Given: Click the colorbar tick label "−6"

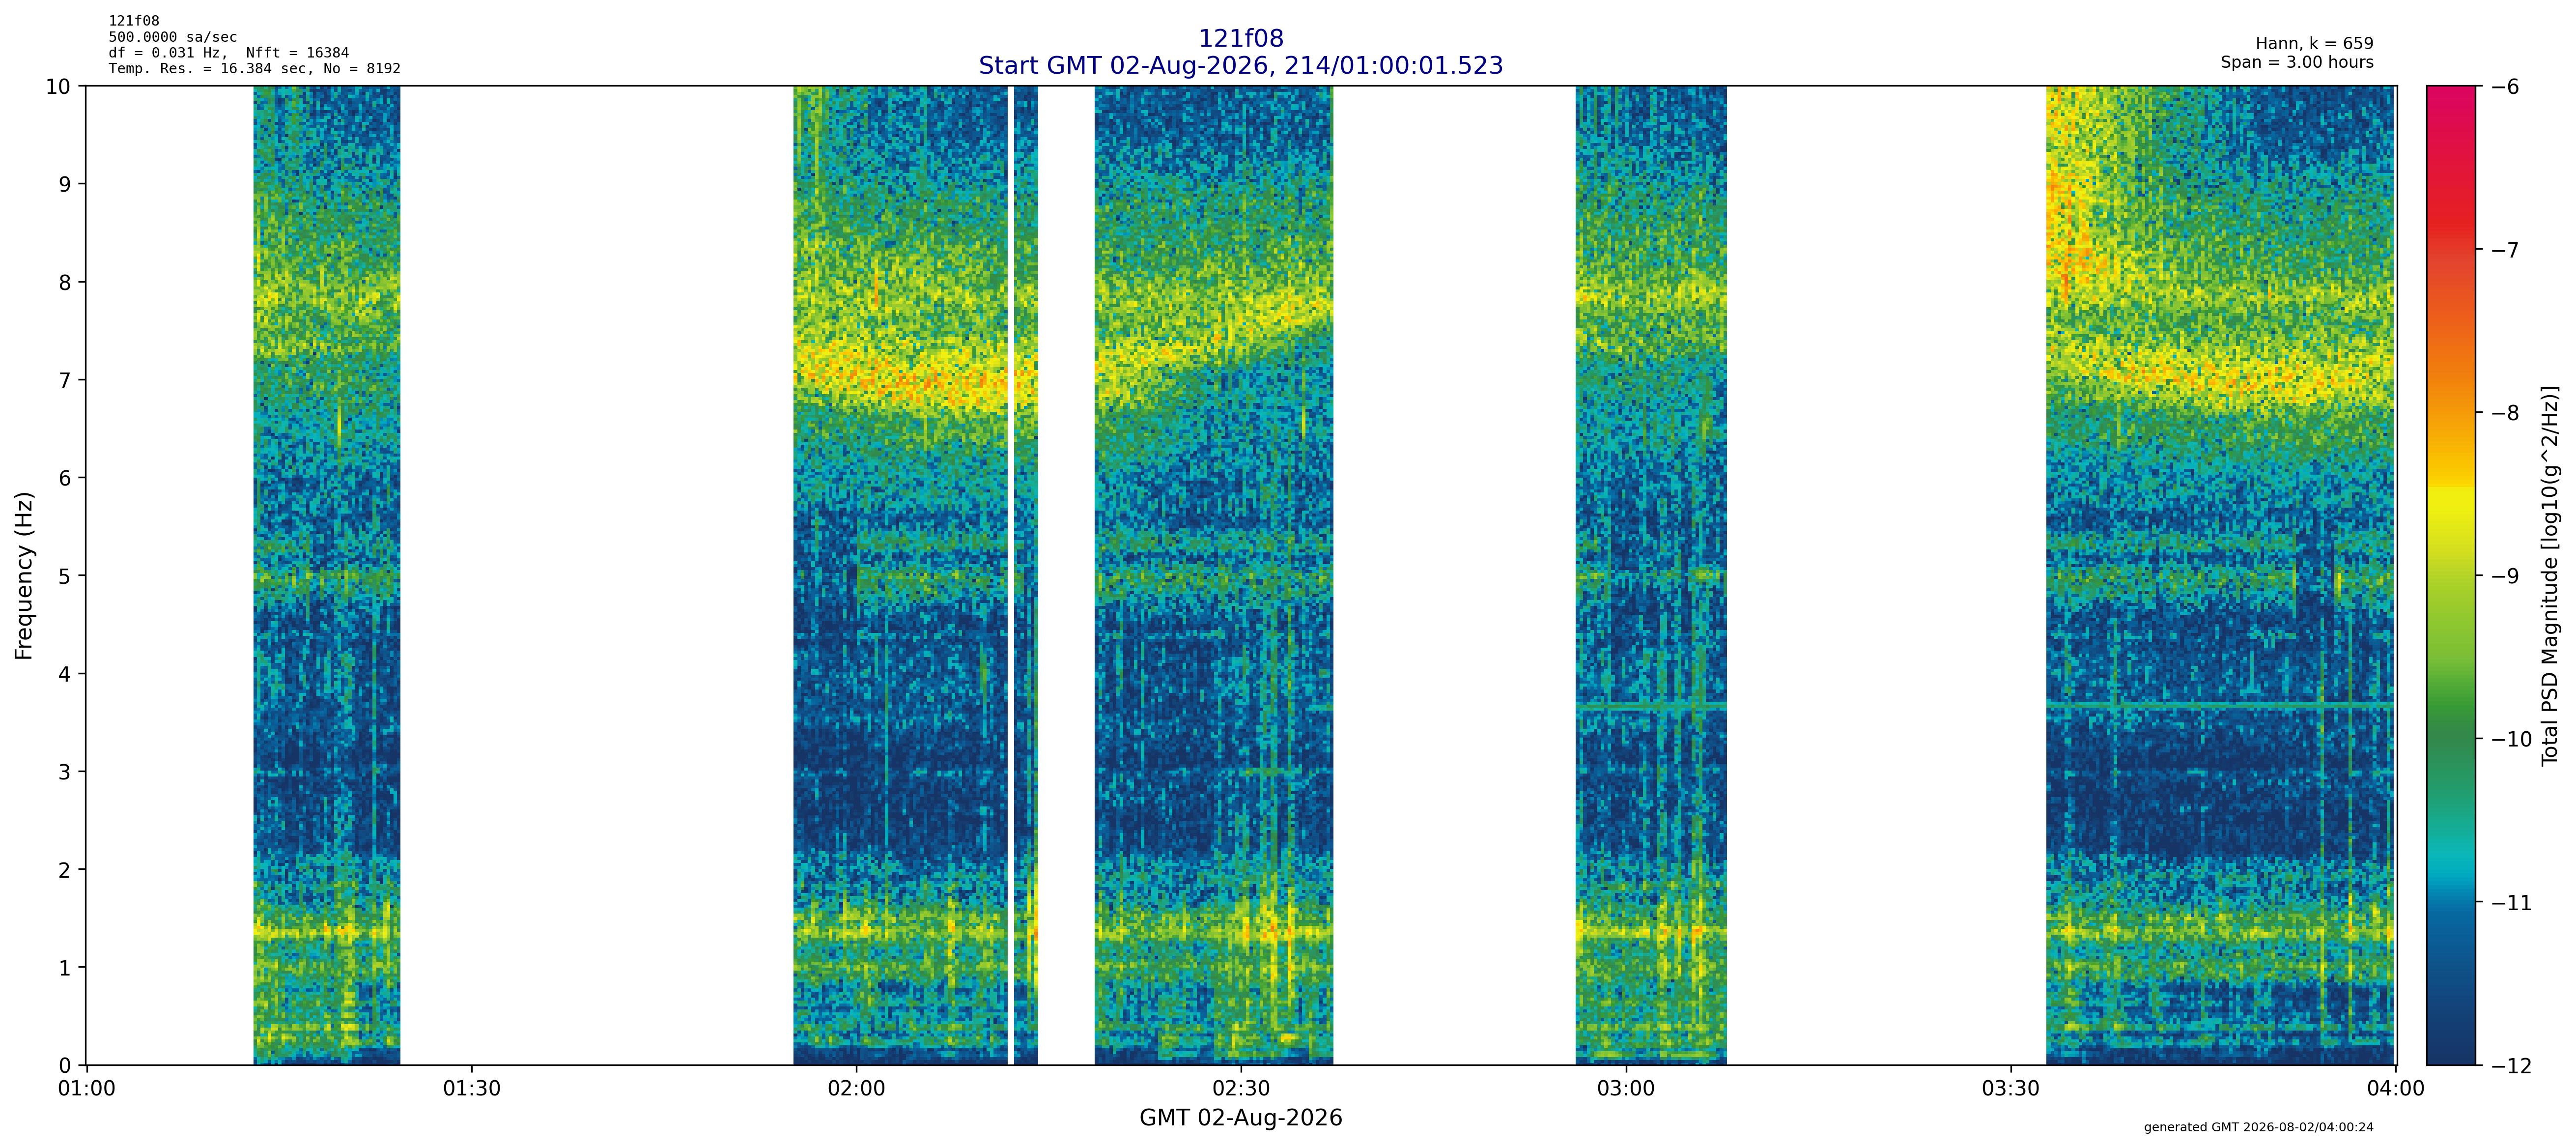Looking at the screenshot, I should 2504,87.
